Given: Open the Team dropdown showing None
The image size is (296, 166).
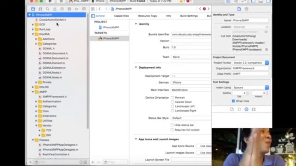Looking at the screenshot, I should 191,57.
